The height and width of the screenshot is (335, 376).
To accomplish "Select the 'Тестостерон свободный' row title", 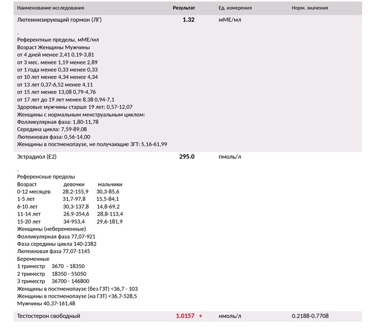I will (x=49, y=316).
